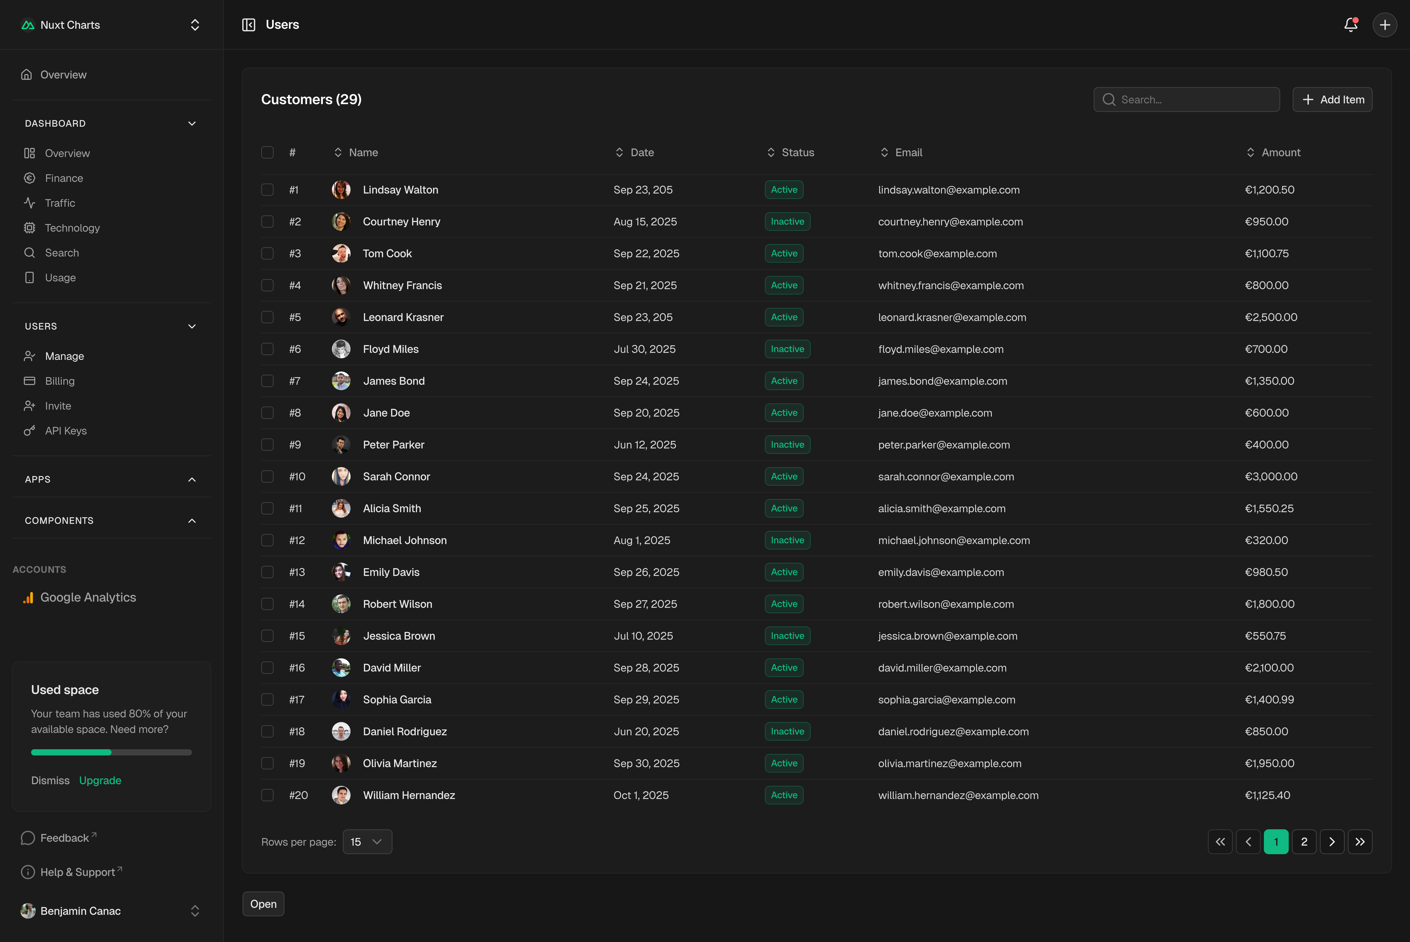Click the sidebar collapse icon beside Users
The height and width of the screenshot is (942, 1410).
point(249,24)
